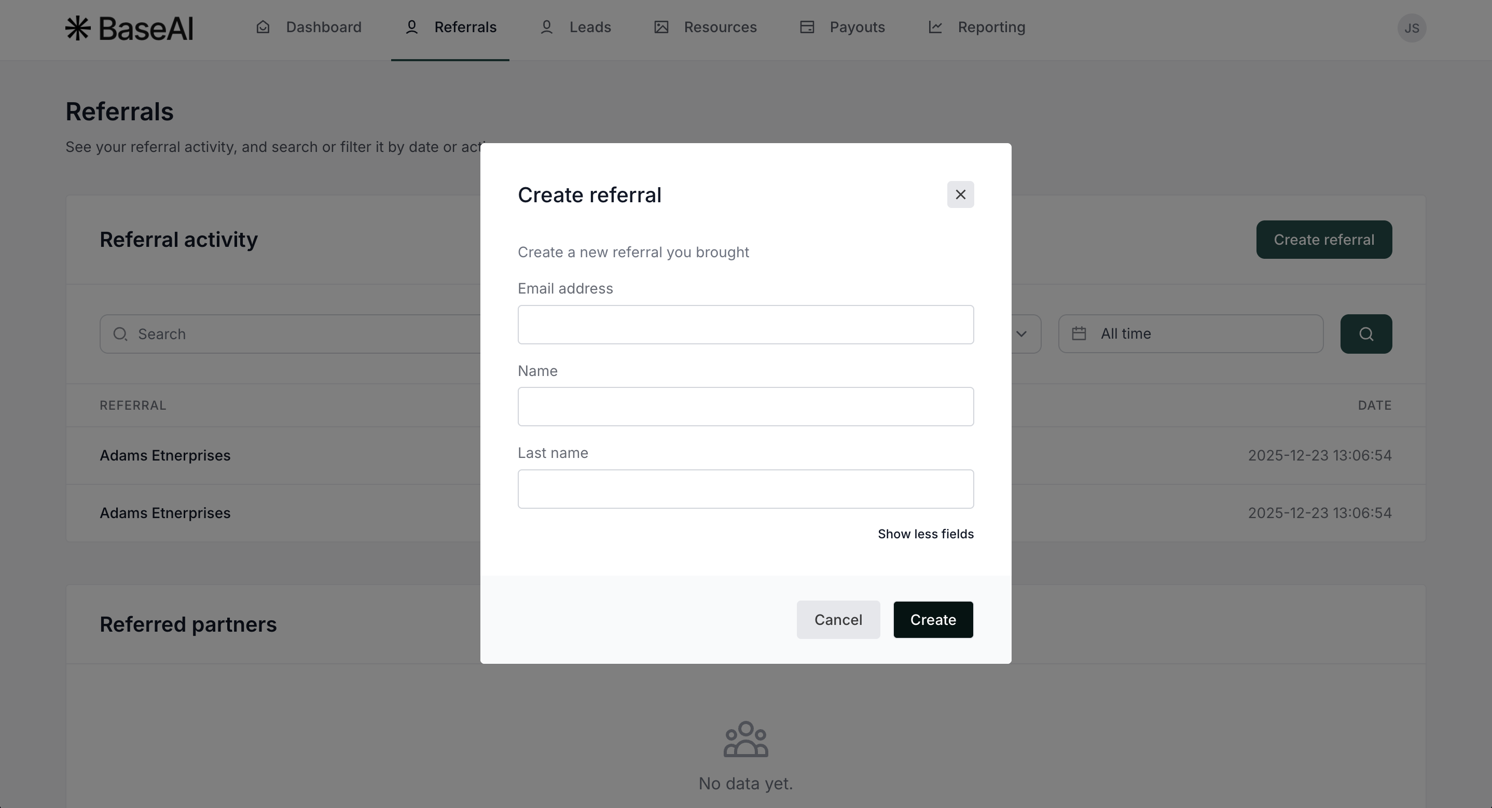Collapse extra fields with Show less fields
This screenshot has height=808, width=1492.
[x=925, y=534]
